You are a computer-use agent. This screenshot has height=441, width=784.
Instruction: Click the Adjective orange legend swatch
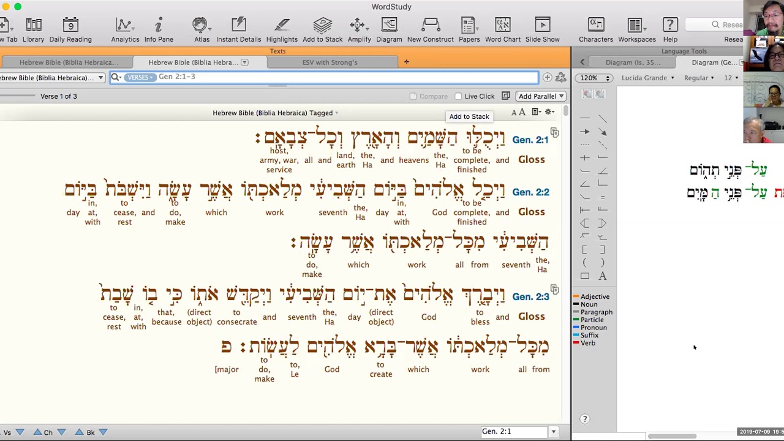(x=576, y=297)
